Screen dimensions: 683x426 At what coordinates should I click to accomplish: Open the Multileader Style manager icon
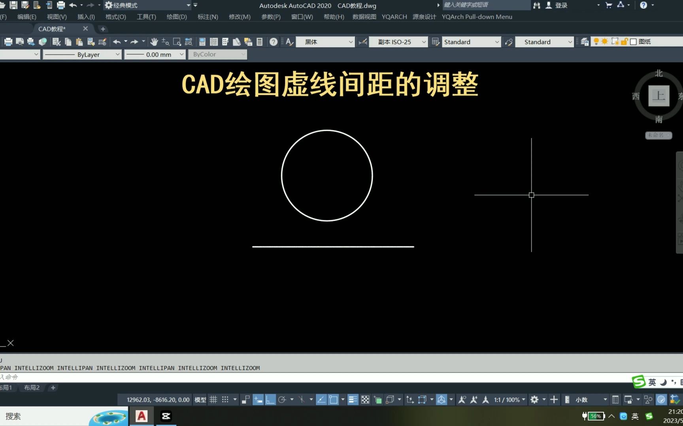[509, 42]
